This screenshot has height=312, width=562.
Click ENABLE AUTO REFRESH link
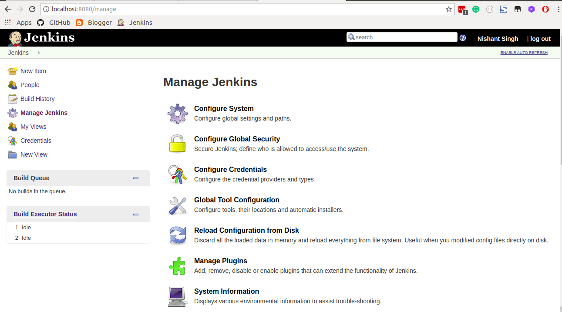(x=524, y=52)
